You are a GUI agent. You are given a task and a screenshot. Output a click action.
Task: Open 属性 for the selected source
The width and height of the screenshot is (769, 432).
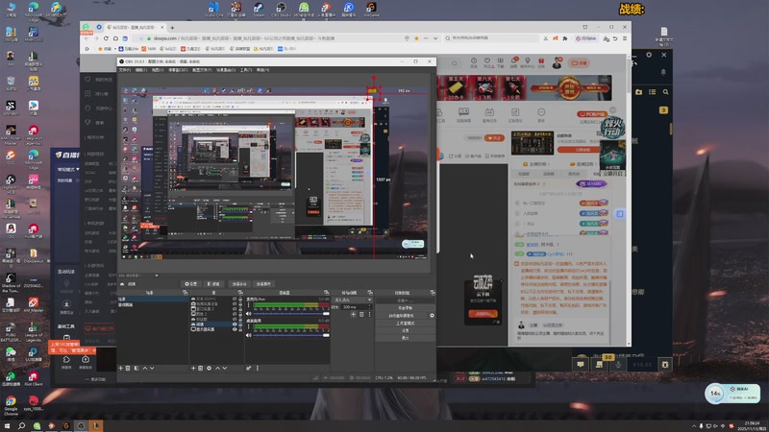click(190, 284)
